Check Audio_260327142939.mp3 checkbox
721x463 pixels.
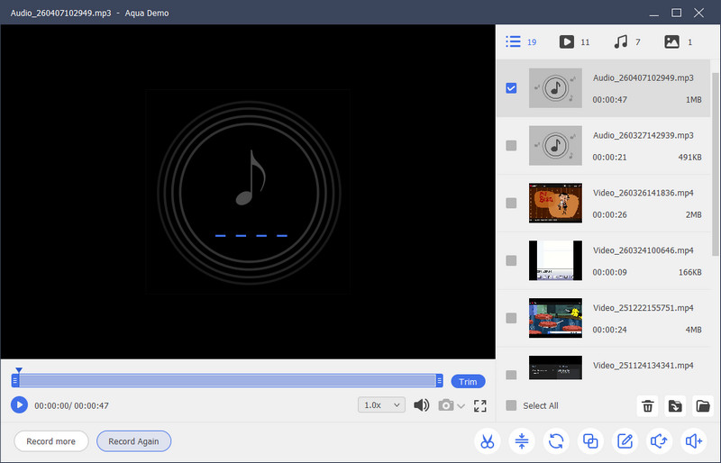point(511,145)
